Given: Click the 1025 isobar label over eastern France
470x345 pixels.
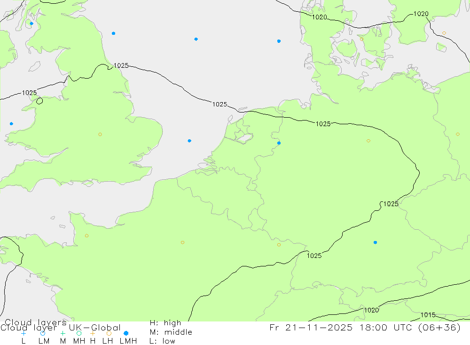Looking at the screenshot, I should (x=314, y=256).
